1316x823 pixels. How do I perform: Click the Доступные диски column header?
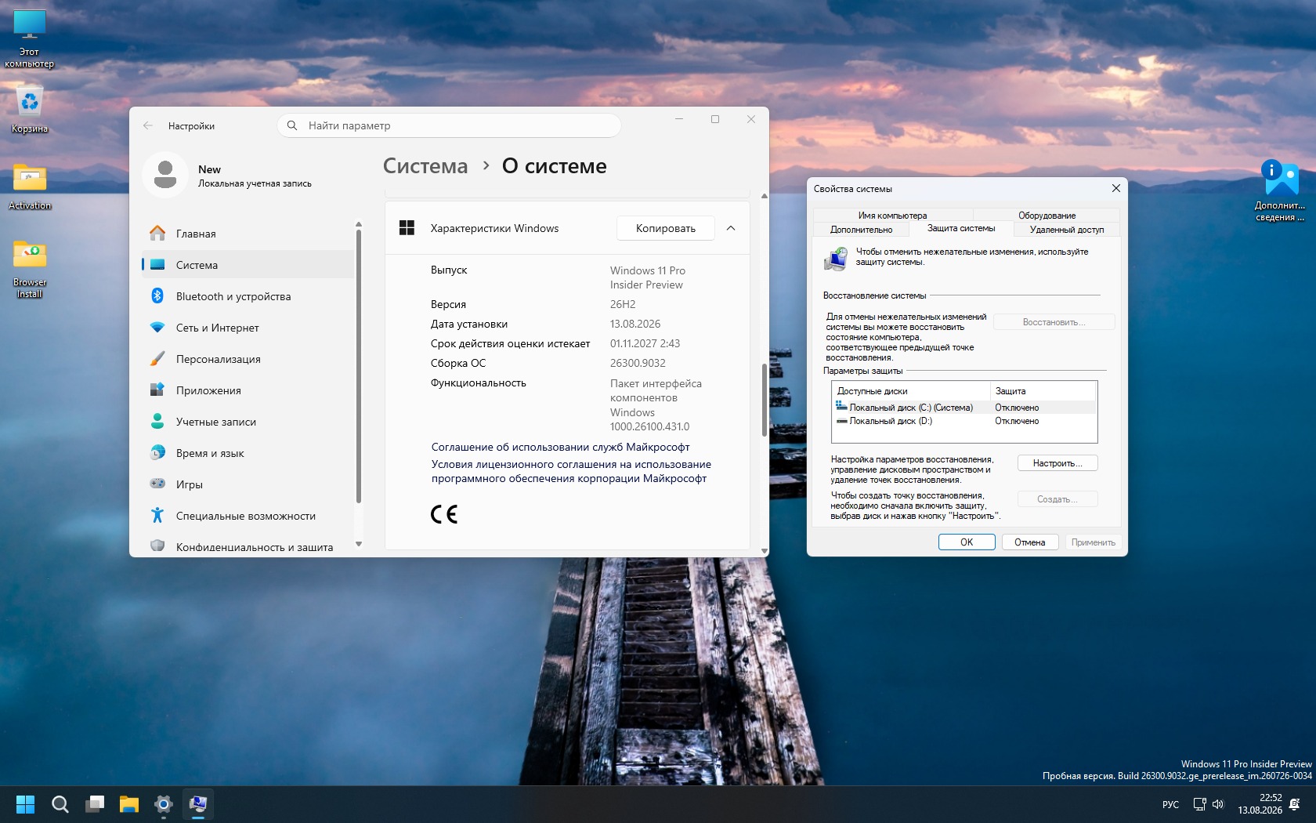(x=911, y=391)
